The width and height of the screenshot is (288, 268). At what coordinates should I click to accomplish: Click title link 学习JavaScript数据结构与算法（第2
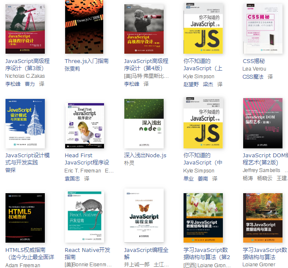point(207,254)
